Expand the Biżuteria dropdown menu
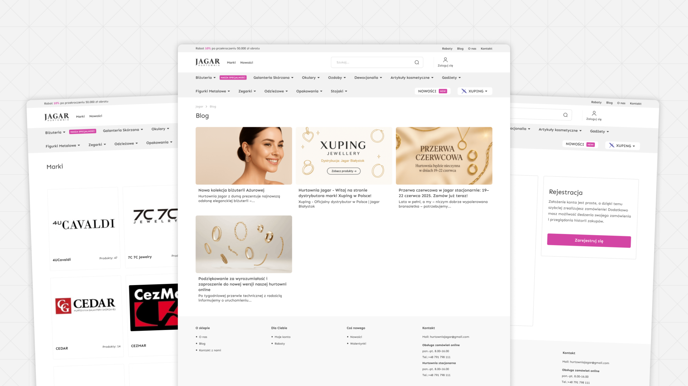Image resolution: width=688 pixels, height=386 pixels. 206,77
